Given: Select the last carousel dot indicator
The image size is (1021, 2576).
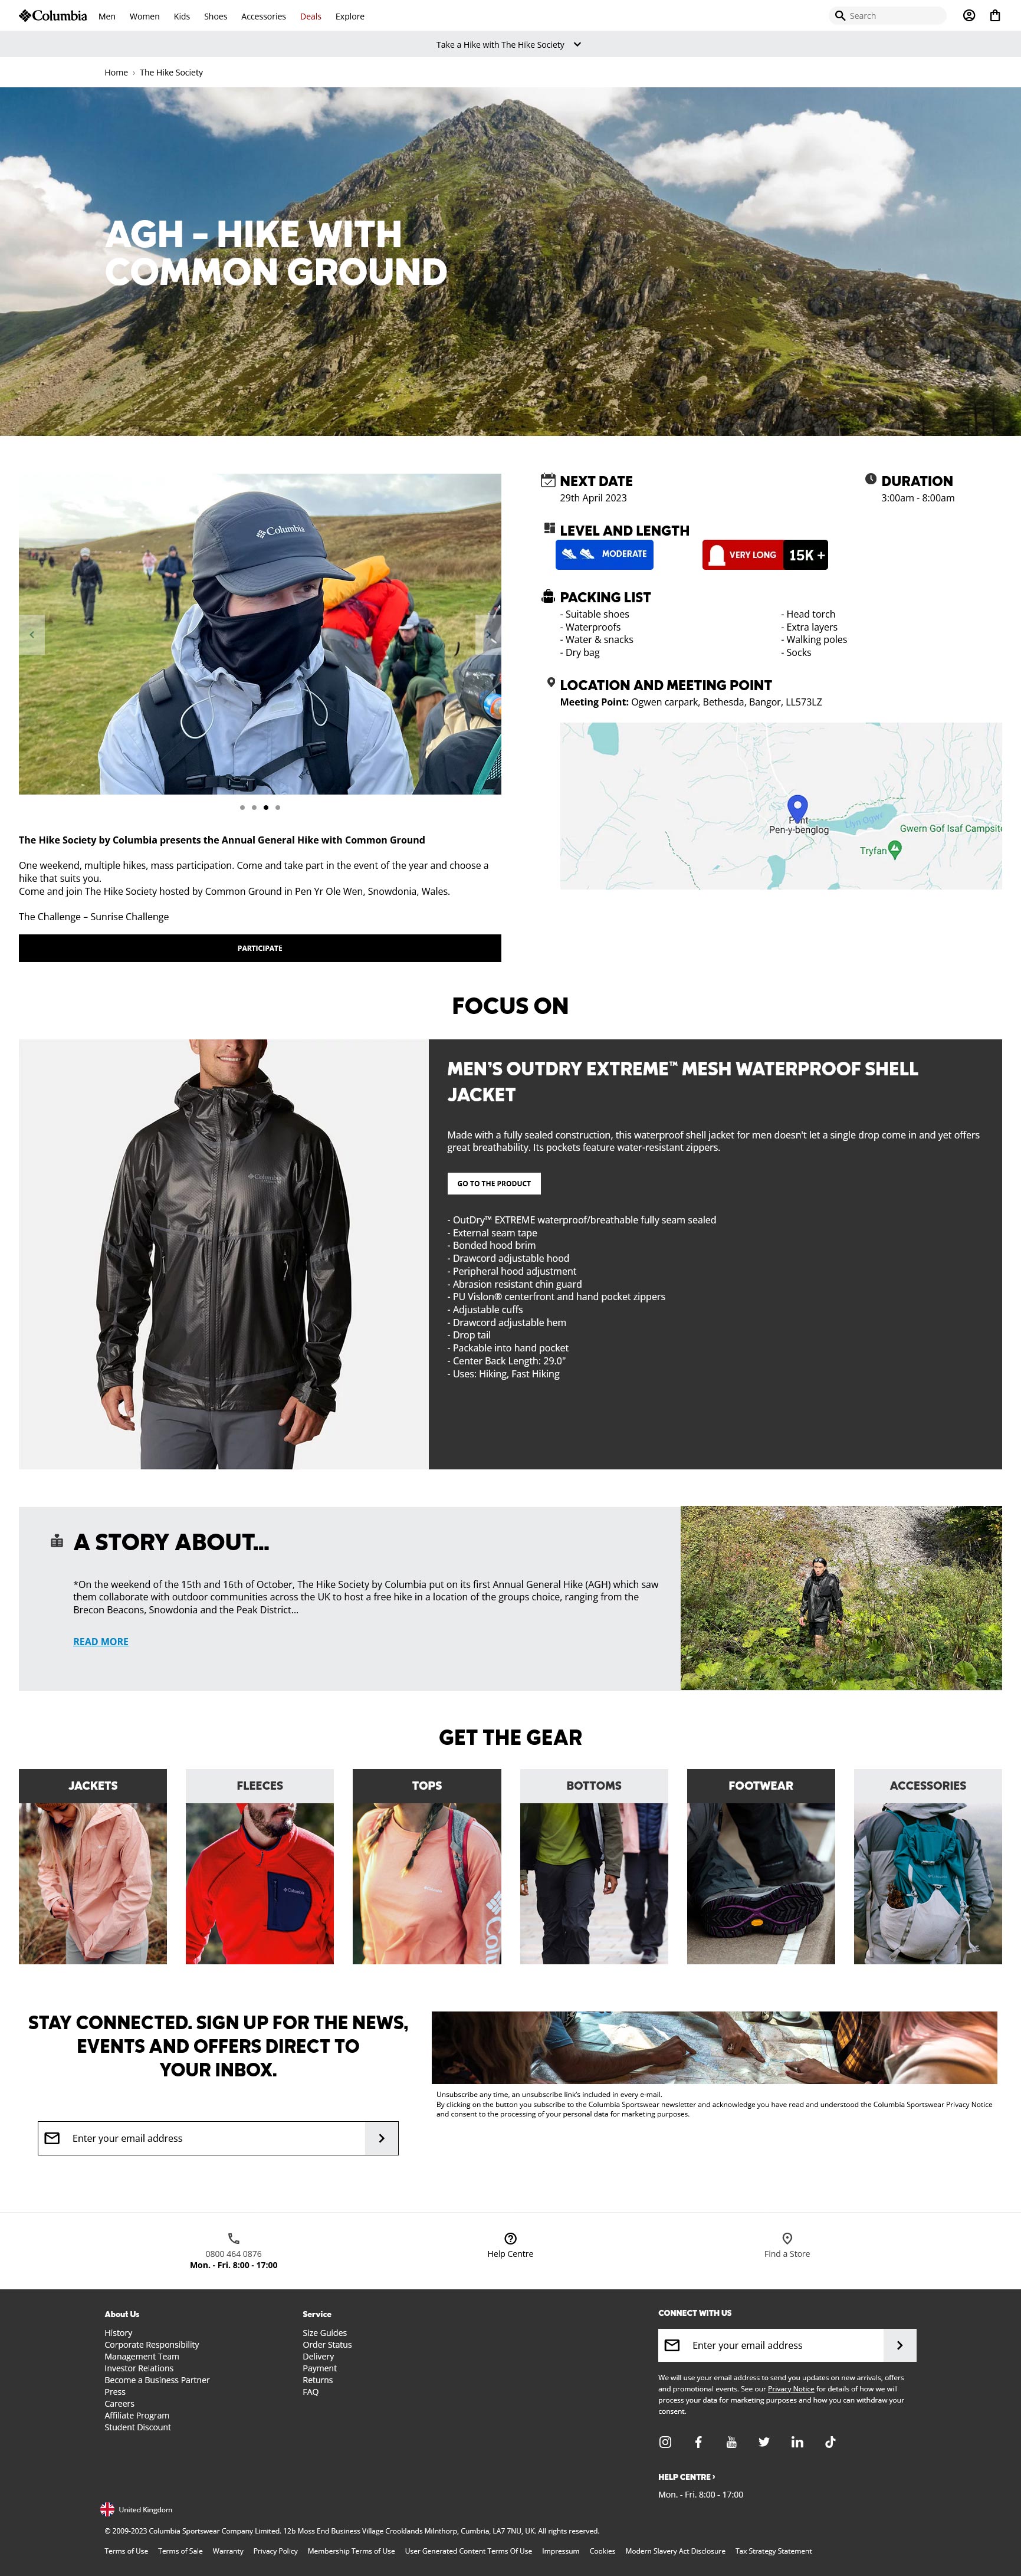Looking at the screenshot, I should pos(278,807).
